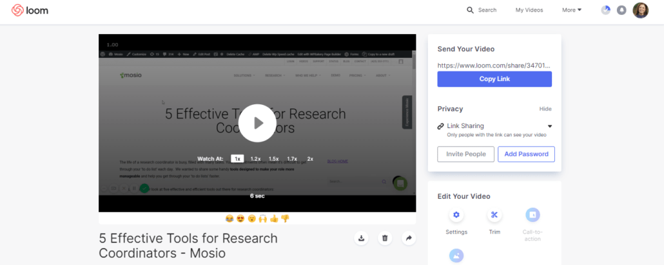Open the More dropdown menu
Screen dimensions: 664x265
click(572, 10)
